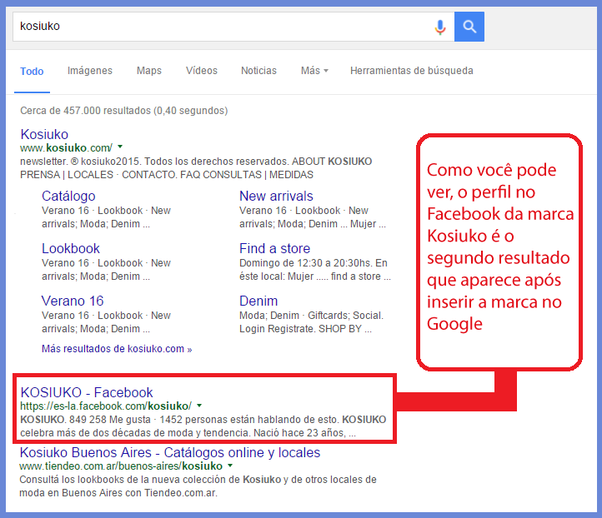The width and height of the screenshot is (602, 518).
Task: Switch to the Vídeos tab
Action: click(202, 71)
